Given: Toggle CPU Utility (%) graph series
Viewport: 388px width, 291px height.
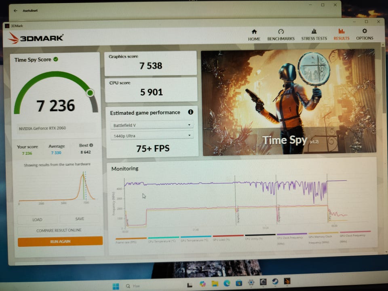Looking at the screenshot, I should click(x=260, y=237).
